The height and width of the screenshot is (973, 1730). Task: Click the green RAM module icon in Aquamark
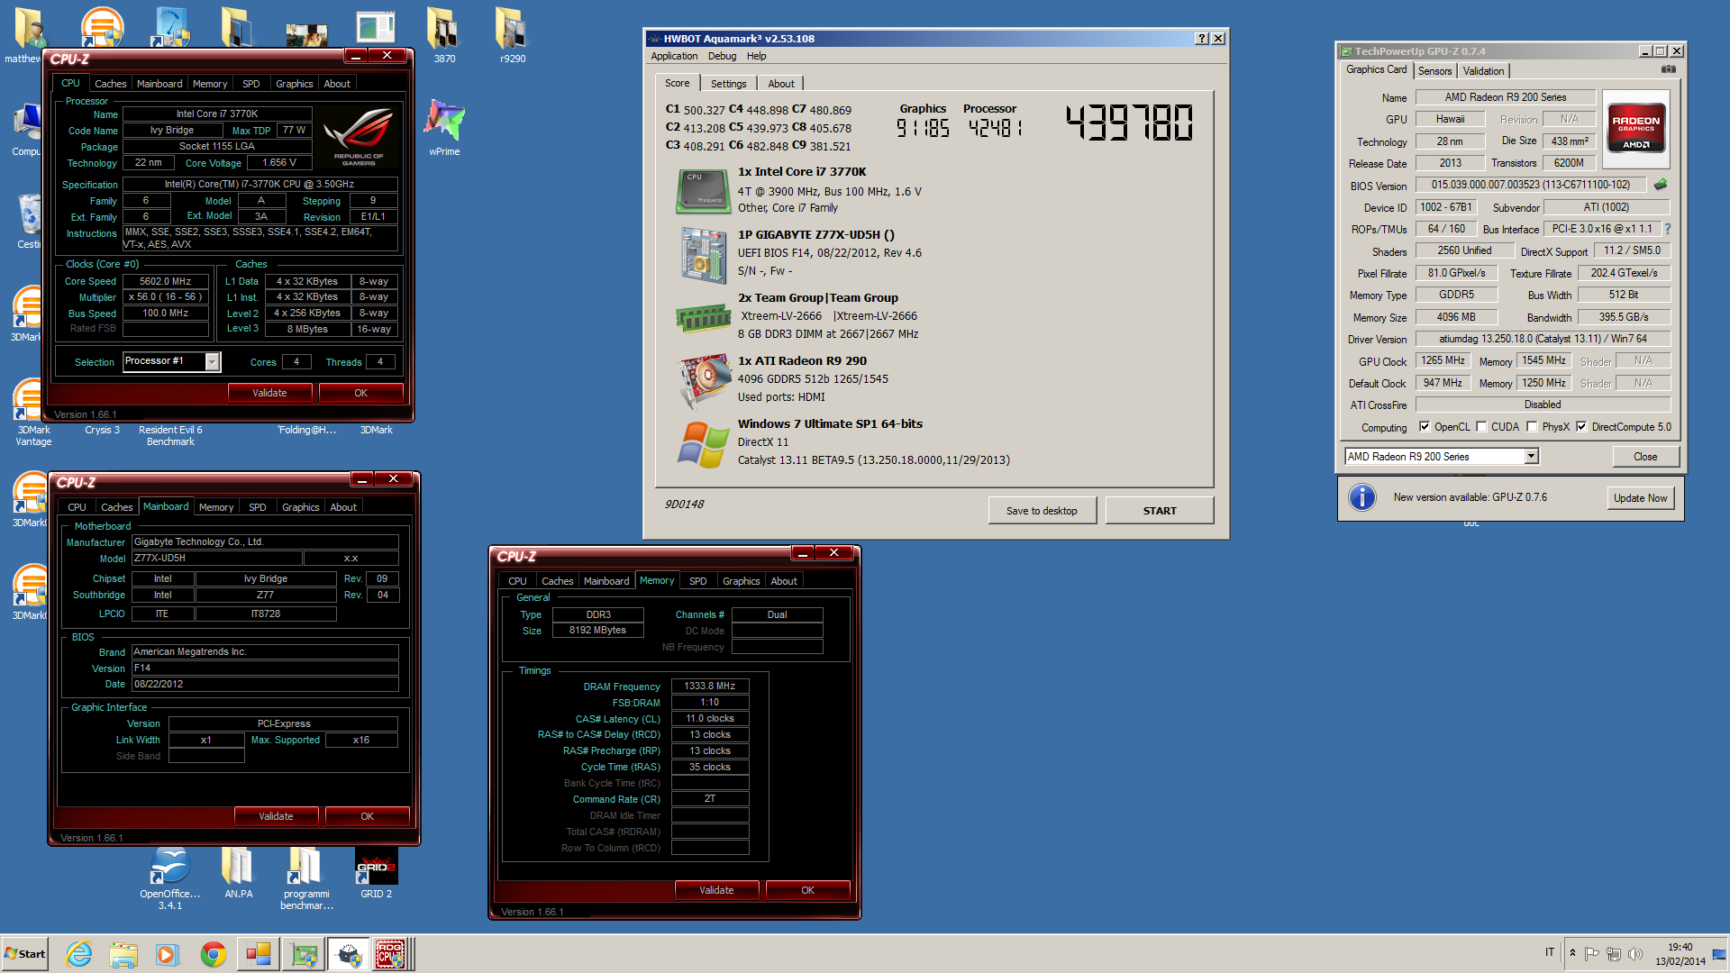tap(703, 317)
